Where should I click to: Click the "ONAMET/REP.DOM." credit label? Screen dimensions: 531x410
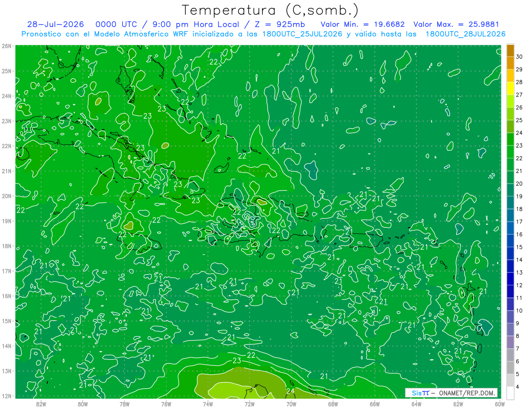[467, 393]
